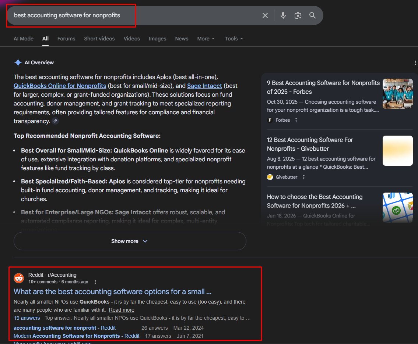Click 'AI Overview' label text

click(39, 62)
